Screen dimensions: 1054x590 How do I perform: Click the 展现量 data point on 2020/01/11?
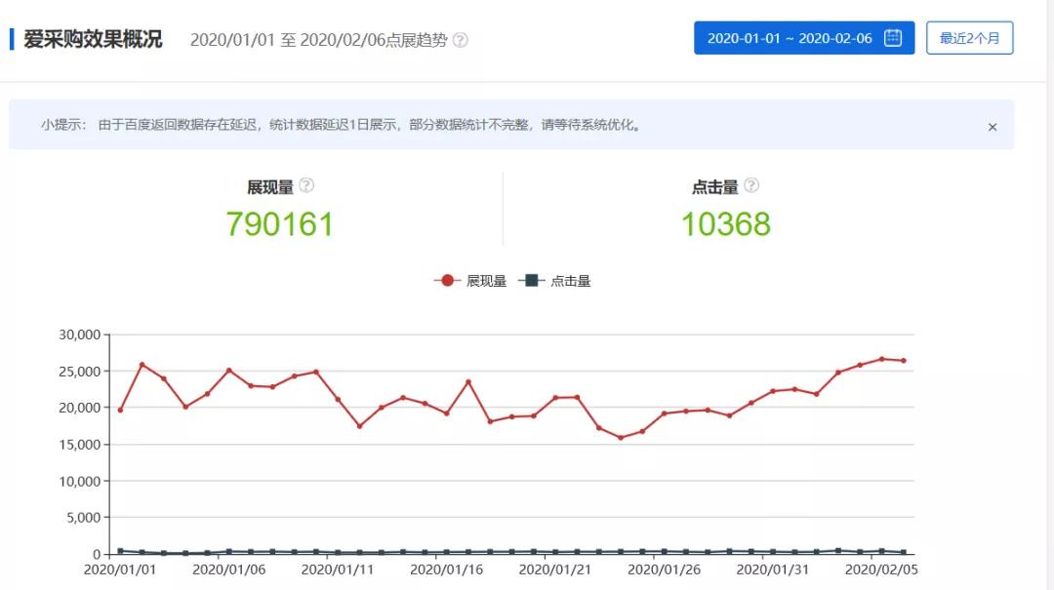[x=338, y=399]
